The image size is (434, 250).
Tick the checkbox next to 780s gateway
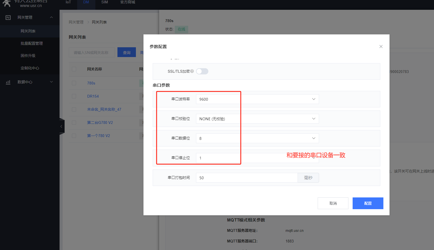(74, 83)
